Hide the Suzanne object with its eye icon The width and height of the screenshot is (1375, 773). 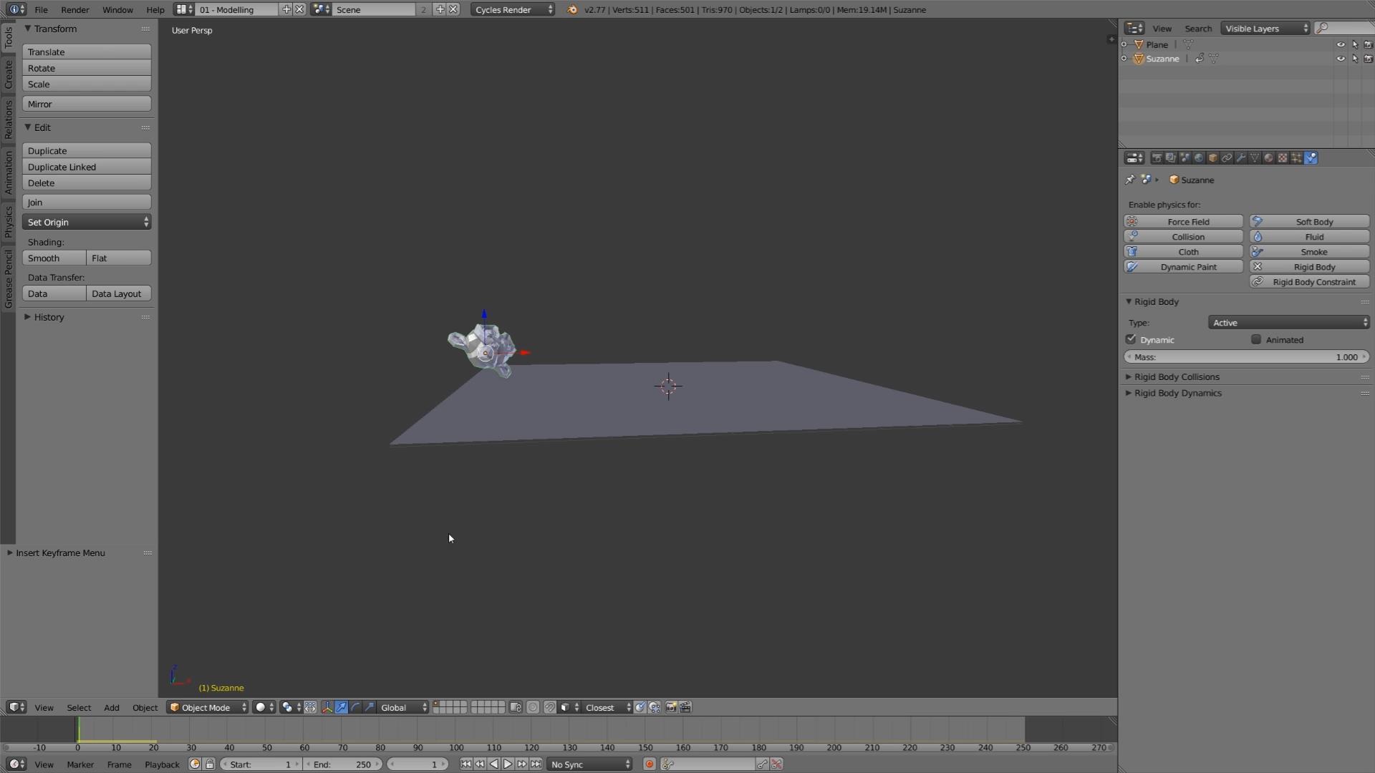pyautogui.click(x=1341, y=59)
